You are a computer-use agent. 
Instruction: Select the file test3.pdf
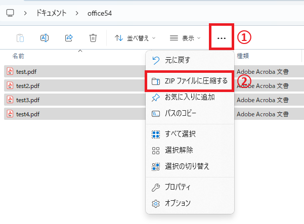[x=28, y=100]
